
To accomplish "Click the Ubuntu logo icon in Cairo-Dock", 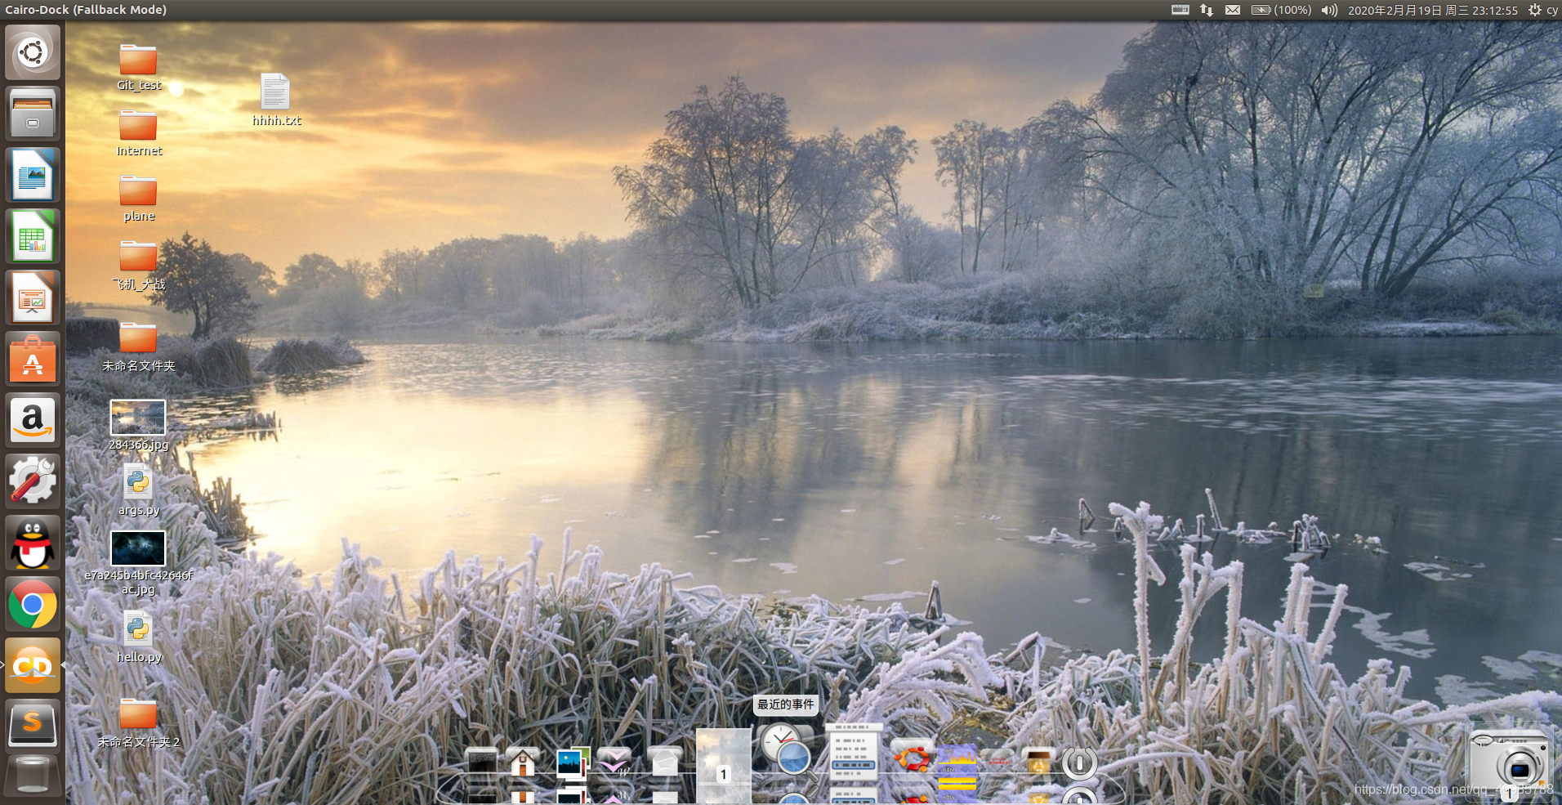I will (912, 758).
